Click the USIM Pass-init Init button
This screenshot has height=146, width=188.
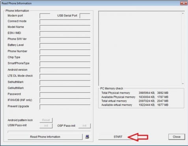tap(46, 125)
